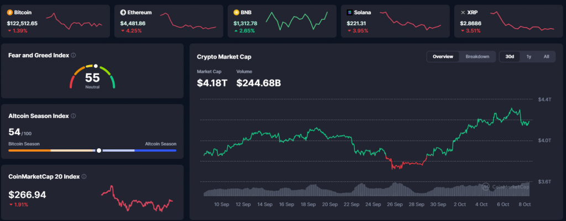Click the XRP logo icon
Image resolution: width=566 pixels, height=221 pixels.
(463, 12)
